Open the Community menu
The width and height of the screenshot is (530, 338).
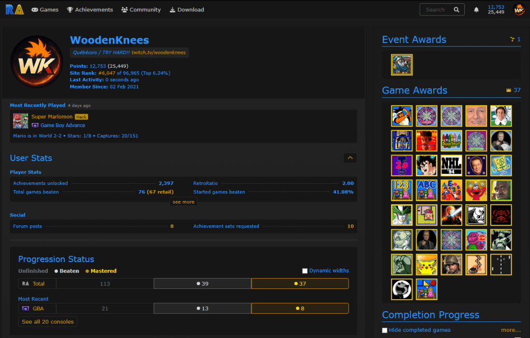click(141, 10)
